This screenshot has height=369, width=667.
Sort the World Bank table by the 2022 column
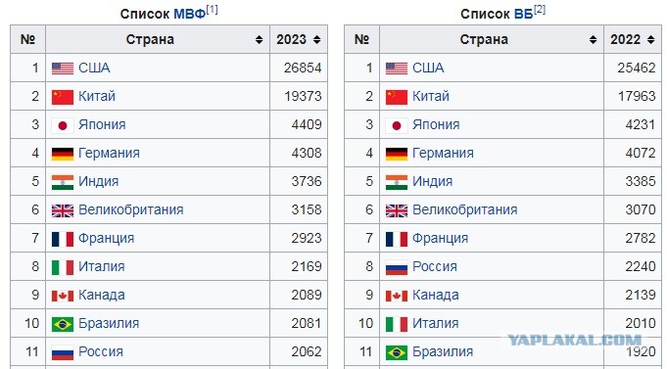650,39
